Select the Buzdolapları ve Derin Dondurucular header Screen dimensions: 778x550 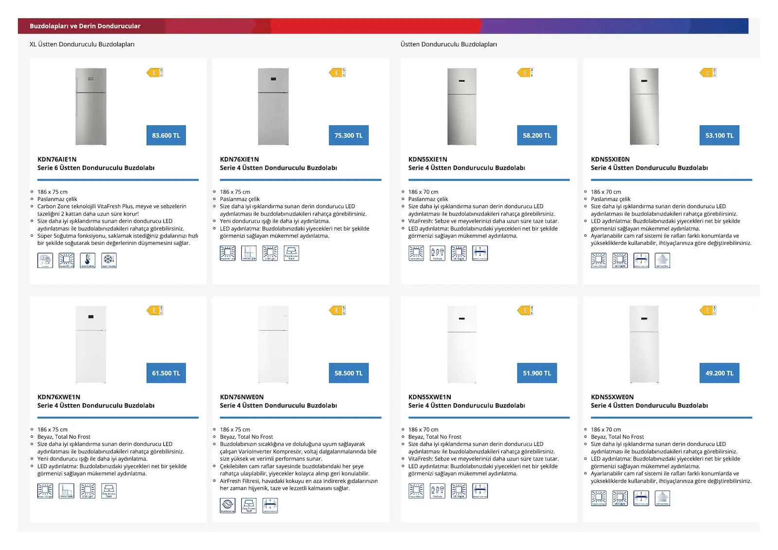[85, 26]
